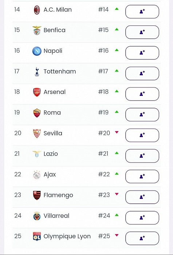Click the Tottenham cockerel logo

[37, 72]
